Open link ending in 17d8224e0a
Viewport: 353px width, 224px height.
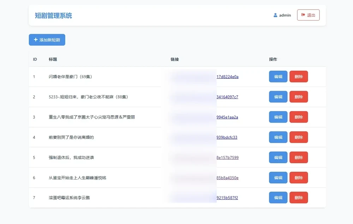click(227, 77)
